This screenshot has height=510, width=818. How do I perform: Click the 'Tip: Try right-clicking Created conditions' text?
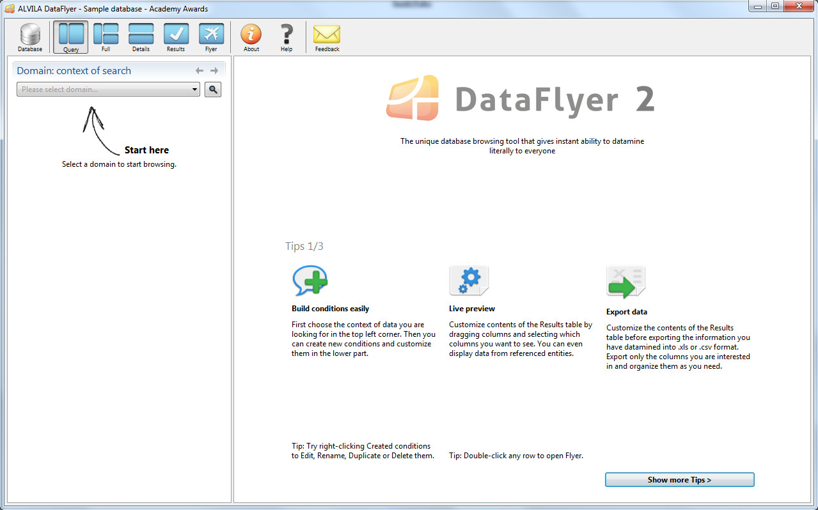363,451
